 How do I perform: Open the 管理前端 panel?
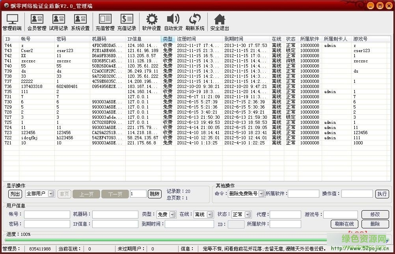point(12,22)
